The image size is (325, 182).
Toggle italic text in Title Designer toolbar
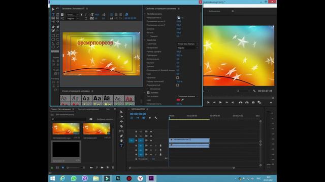click(86, 15)
